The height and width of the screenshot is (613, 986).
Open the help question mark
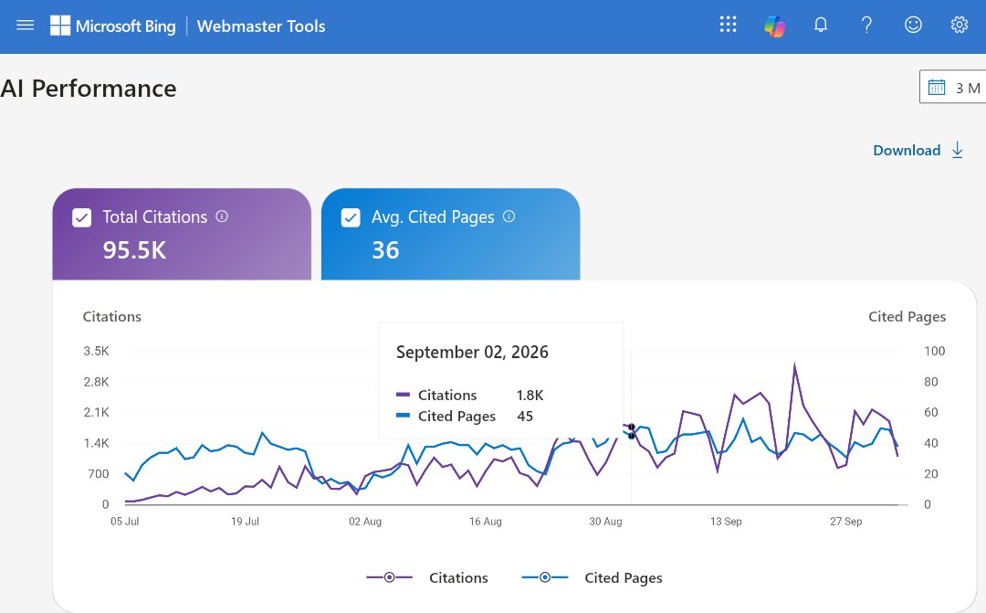click(x=866, y=25)
